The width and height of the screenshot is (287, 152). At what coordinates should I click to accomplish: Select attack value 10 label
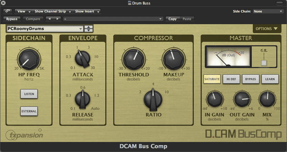click(x=96, y=57)
